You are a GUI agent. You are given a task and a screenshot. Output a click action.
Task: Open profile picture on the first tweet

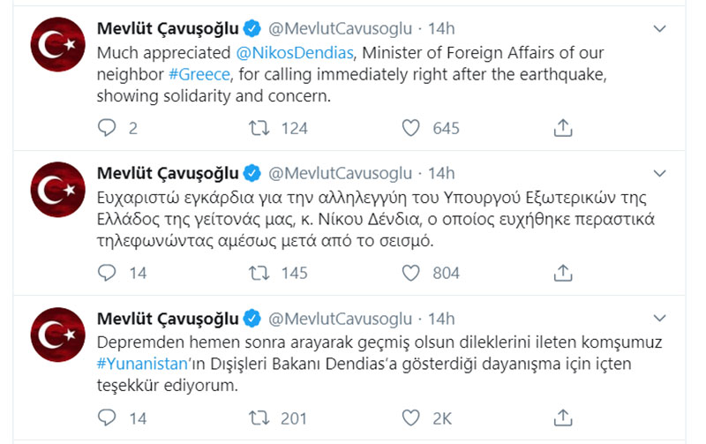coord(57,45)
